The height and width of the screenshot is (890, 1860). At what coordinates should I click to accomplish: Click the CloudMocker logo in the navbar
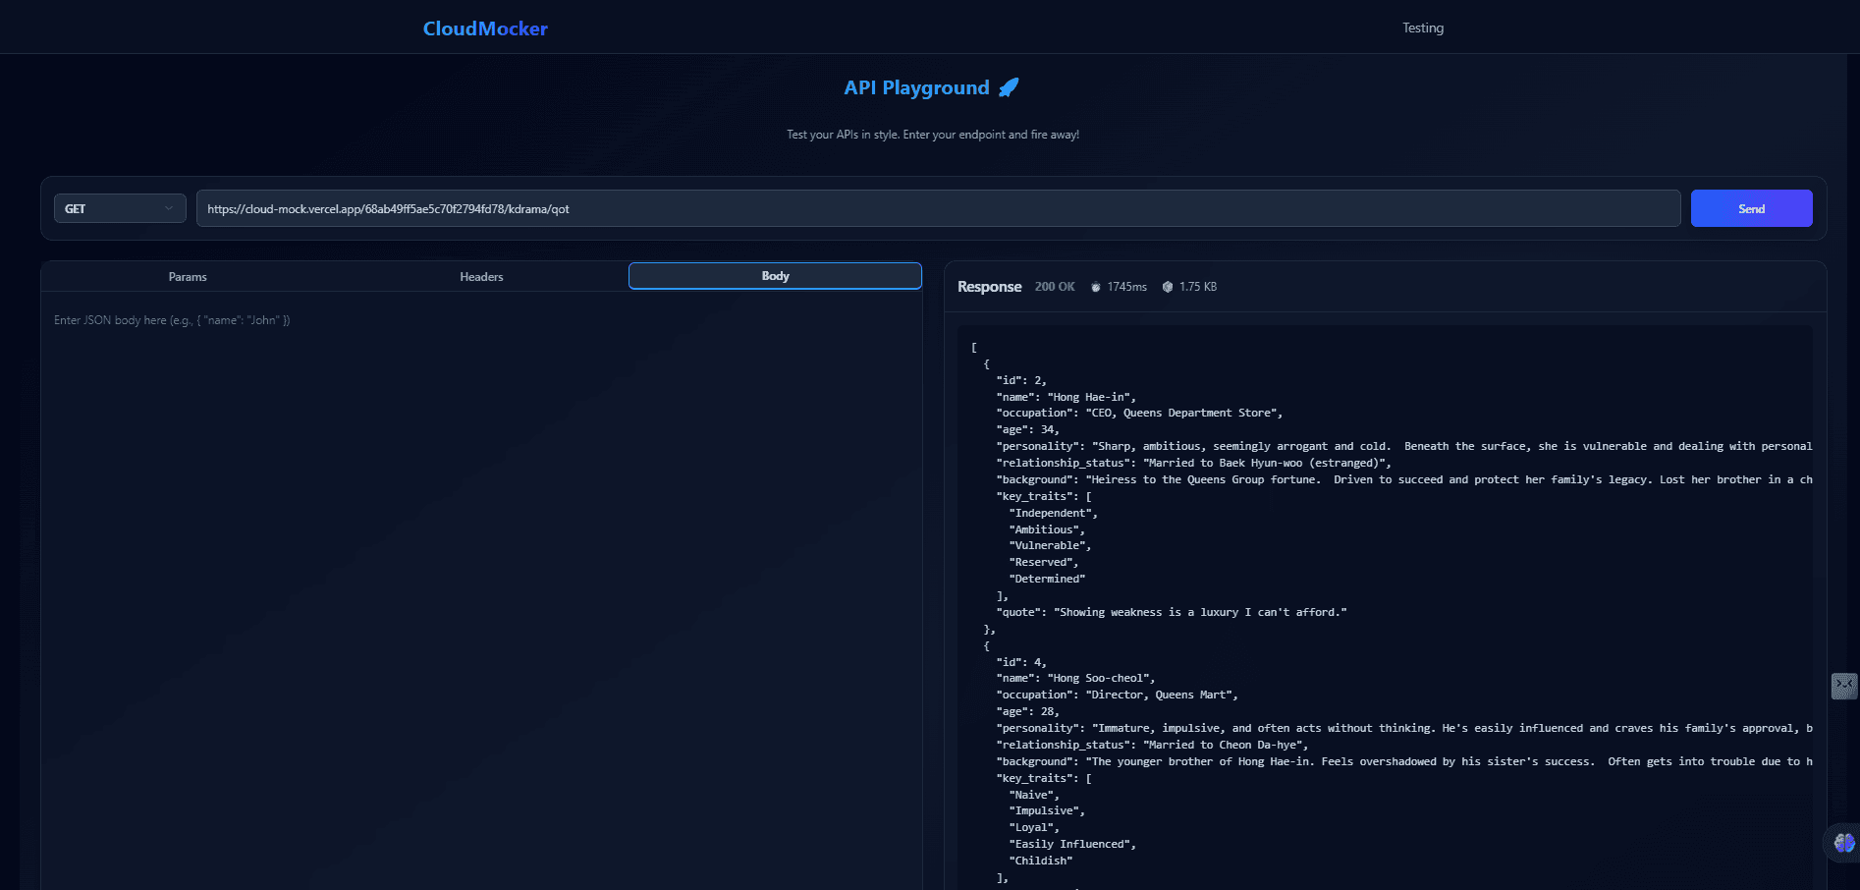(484, 28)
